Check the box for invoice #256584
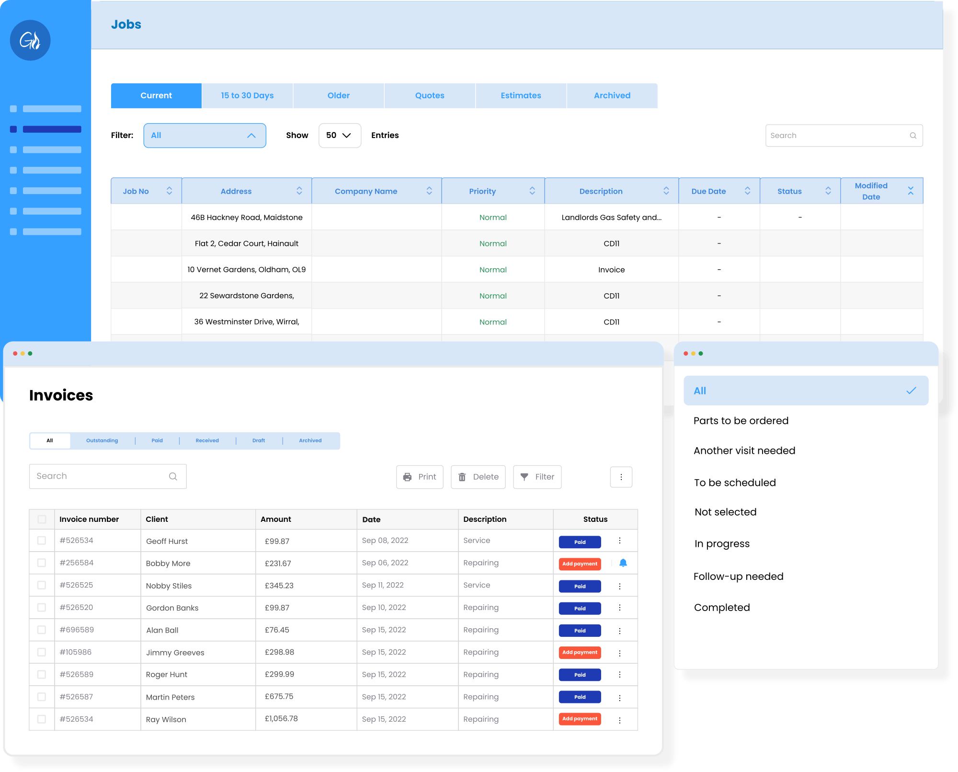The height and width of the screenshot is (772, 958). tap(42, 563)
